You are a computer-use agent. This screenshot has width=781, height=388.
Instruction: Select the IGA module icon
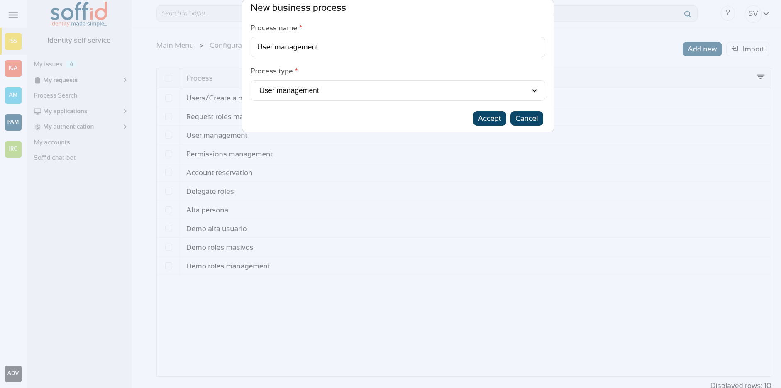point(13,68)
